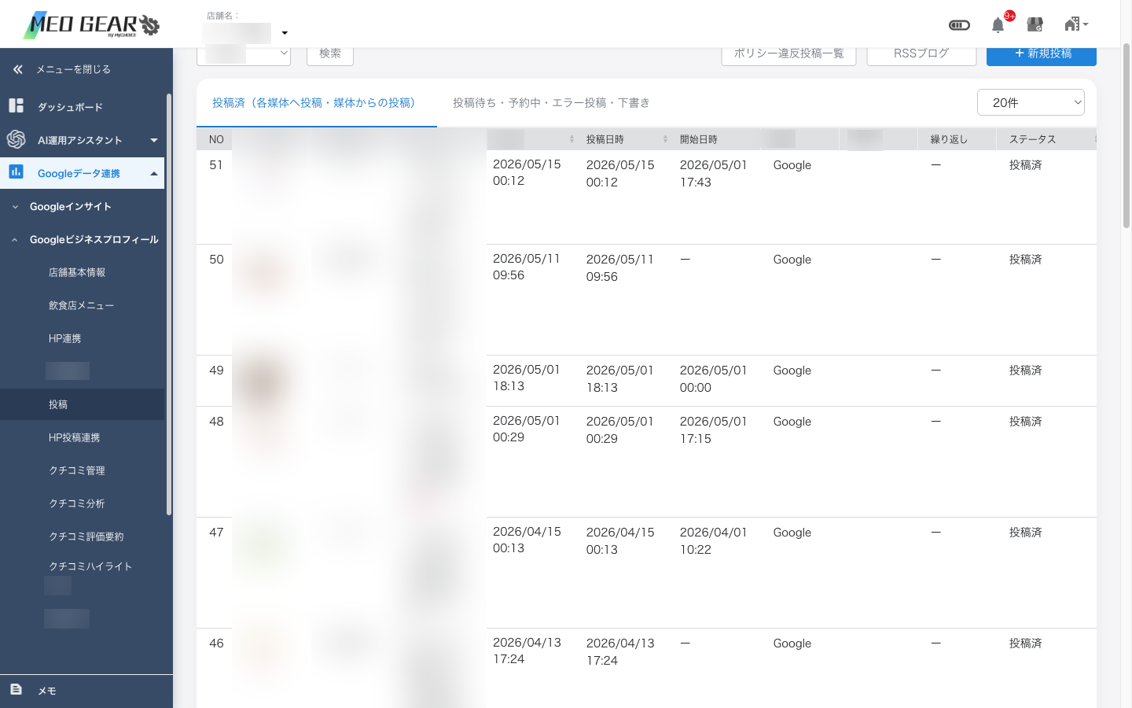Click the ステータス column header

1032,139
